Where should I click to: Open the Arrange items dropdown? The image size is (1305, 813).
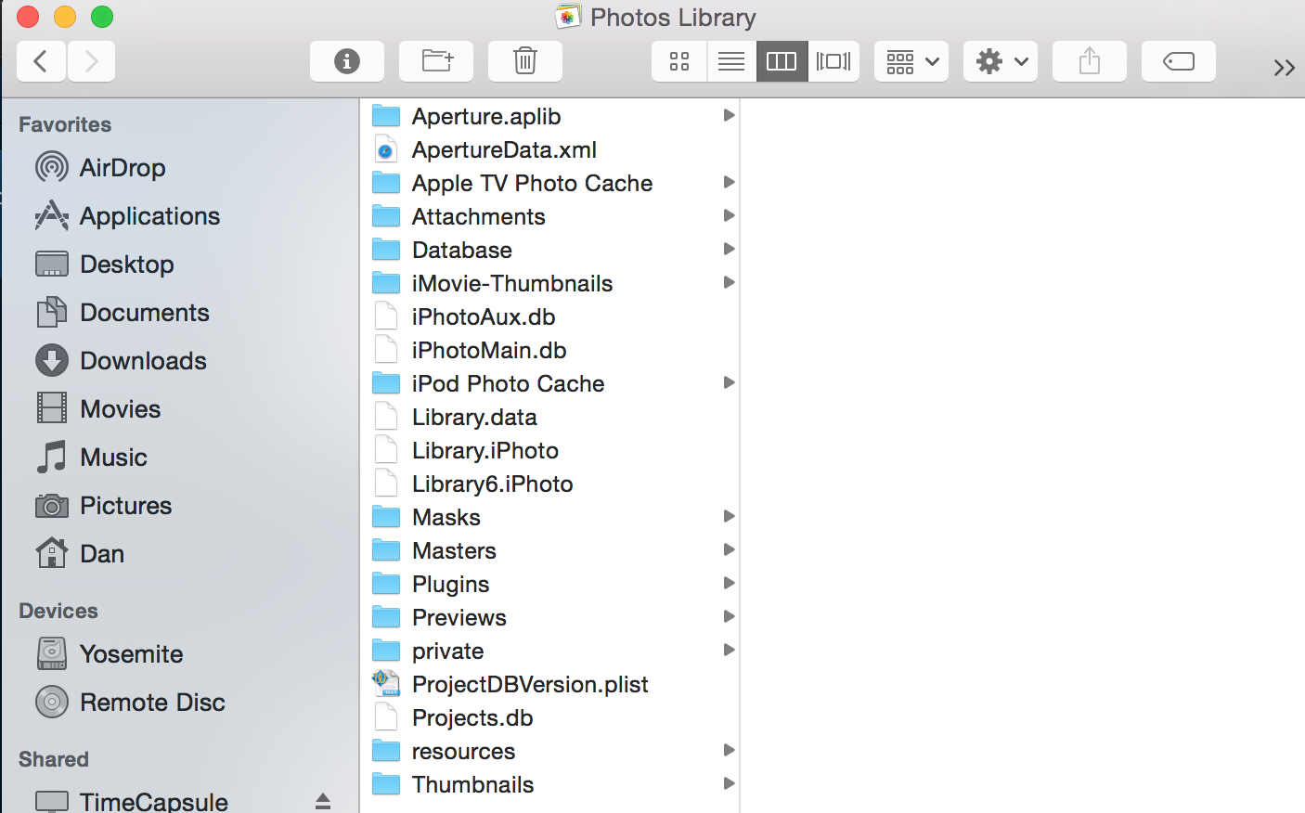[911, 61]
